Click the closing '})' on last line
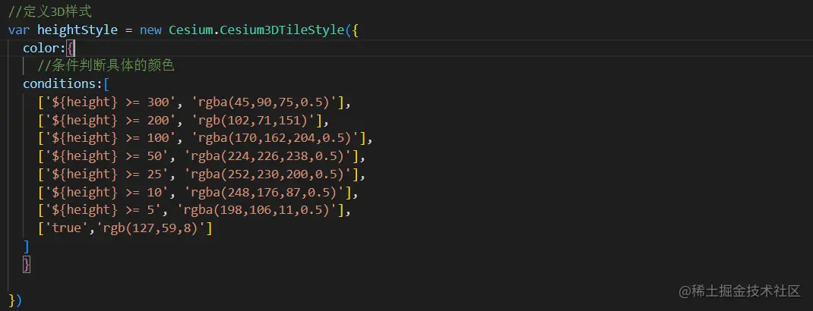Image resolution: width=813 pixels, height=311 pixels. [x=15, y=300]
